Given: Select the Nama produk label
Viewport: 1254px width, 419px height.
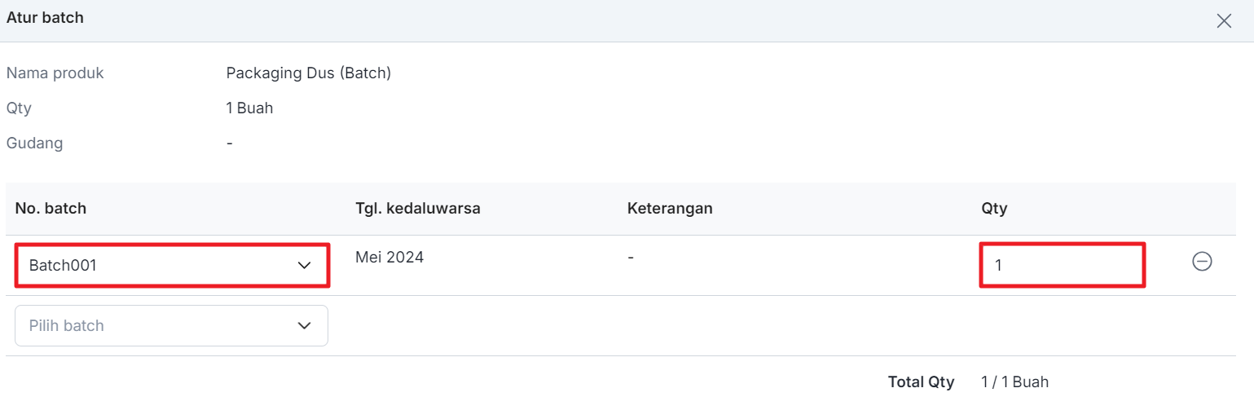Looking at the screenshot, I should pyautogui.click(x=55, y=73).
